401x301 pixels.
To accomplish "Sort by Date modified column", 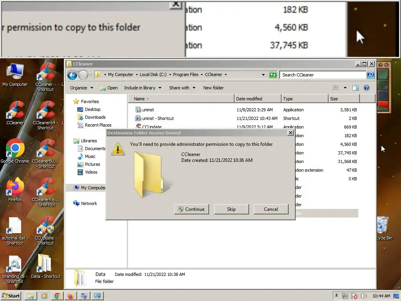I will 258,99.
